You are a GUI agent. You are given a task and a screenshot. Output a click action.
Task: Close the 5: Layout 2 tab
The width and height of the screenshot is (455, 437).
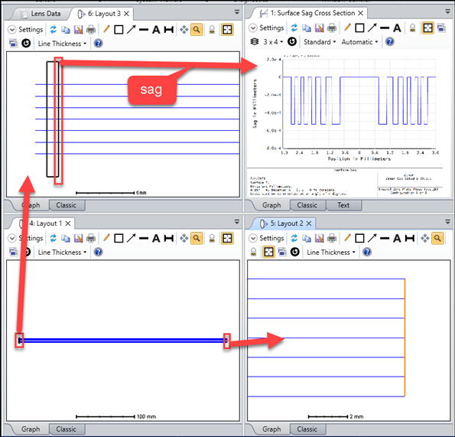pyautogui.click(x=309, y=223)
